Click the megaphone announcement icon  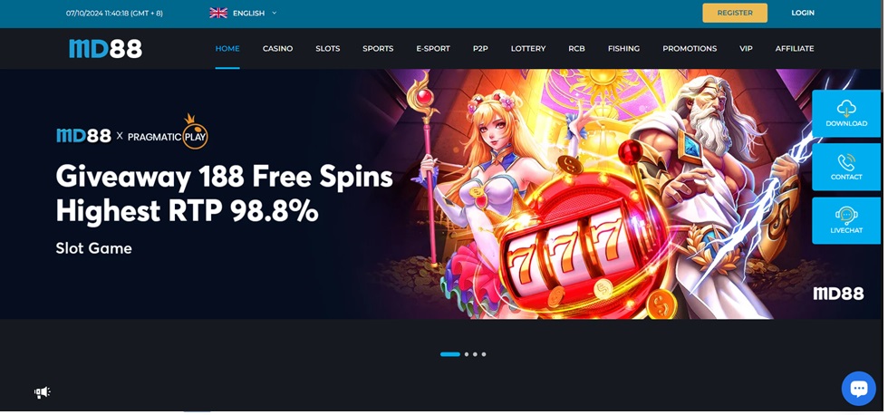(x=42, y=391)
